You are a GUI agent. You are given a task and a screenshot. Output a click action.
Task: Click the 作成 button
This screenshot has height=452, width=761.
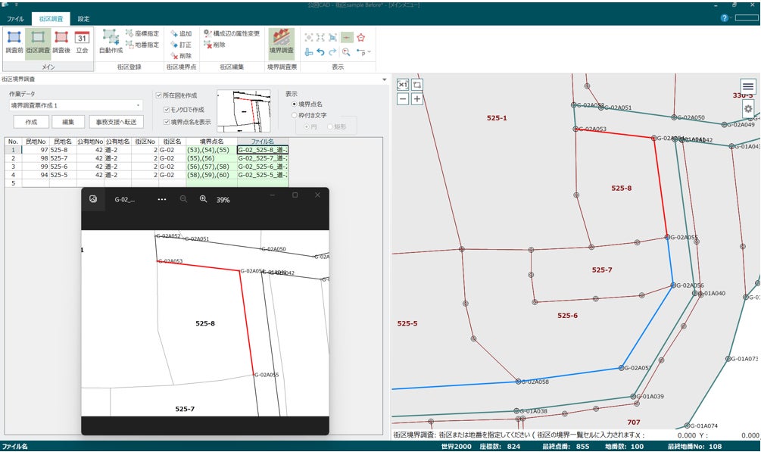[x=31, y=122]
